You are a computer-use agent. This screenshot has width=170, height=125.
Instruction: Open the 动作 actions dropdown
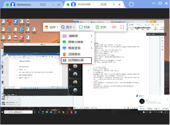click(52, 27)
